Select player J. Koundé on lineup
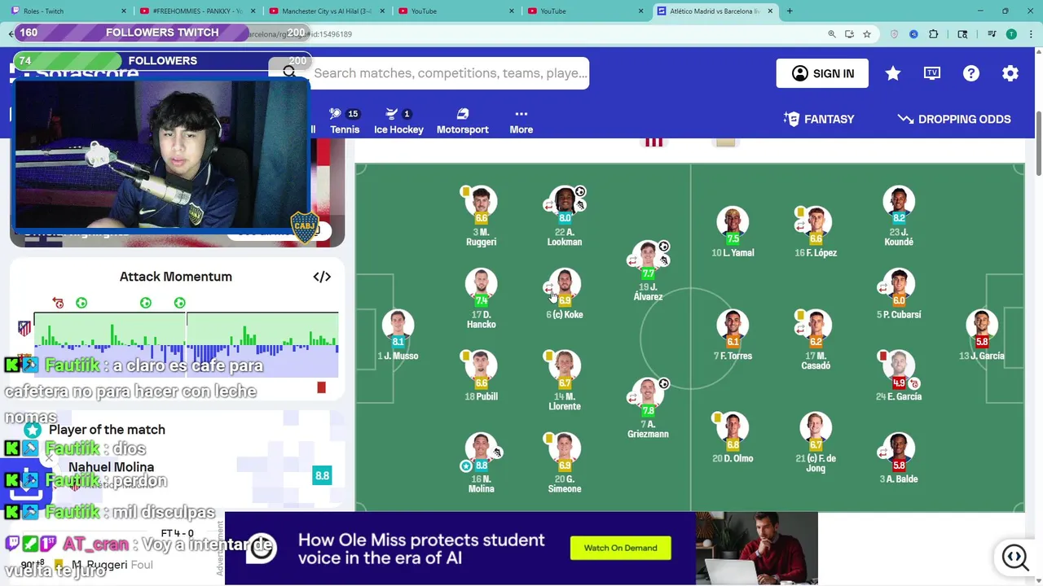Screen dimensions: 1043x586 pyautogui.click(x=899, y=216)
